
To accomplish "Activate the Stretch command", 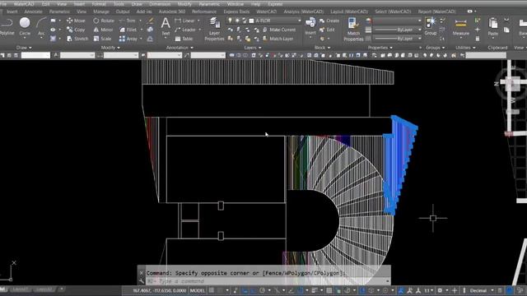I will tap(77, 39).
